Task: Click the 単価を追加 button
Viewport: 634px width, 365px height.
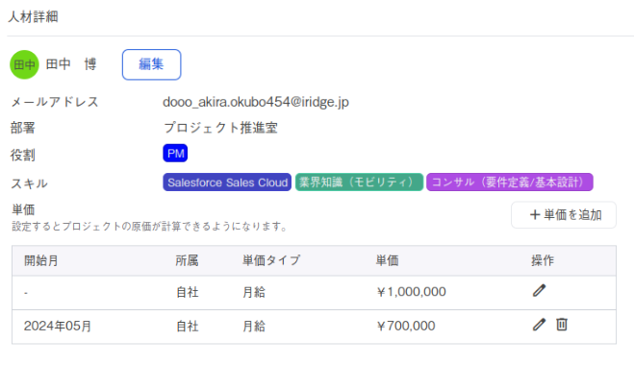Action: [x=564, y=215]
